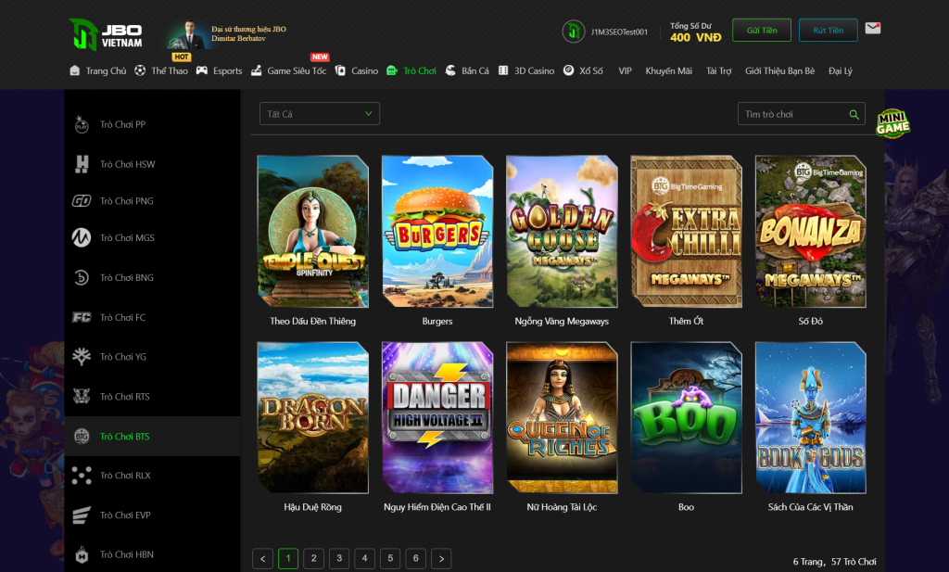
Task: Open the Temple Quest Spinfinity game thumbnail
Action: (313, 231)
